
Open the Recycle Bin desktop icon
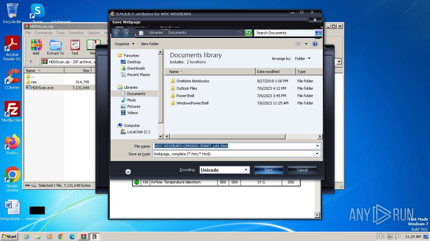12,13
